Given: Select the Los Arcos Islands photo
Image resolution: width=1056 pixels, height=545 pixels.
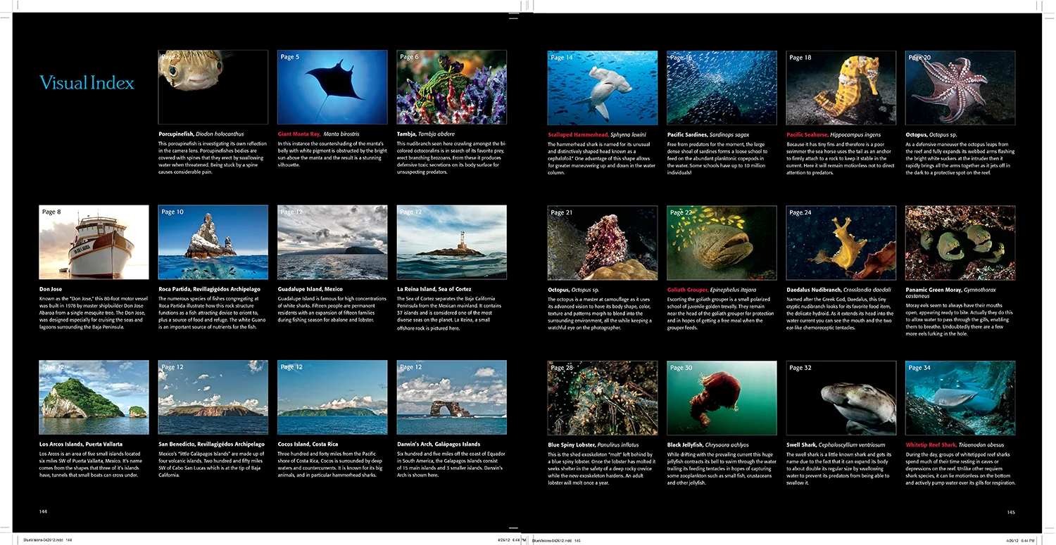Looking at the screenshot, I should click(x=94, y=397).
